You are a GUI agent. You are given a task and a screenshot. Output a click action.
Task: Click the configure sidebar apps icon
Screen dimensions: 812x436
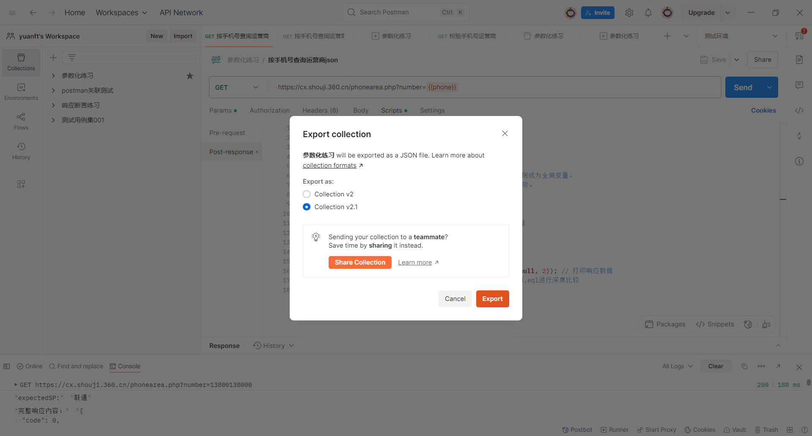click(21, 184)
